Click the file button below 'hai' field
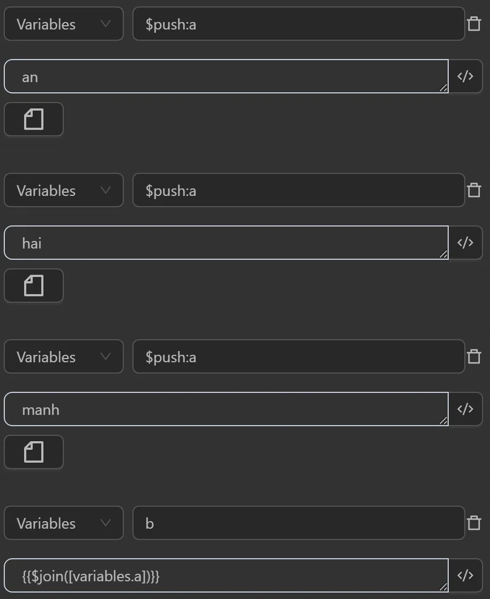This screenshot has width=490, height=599. 34,286
